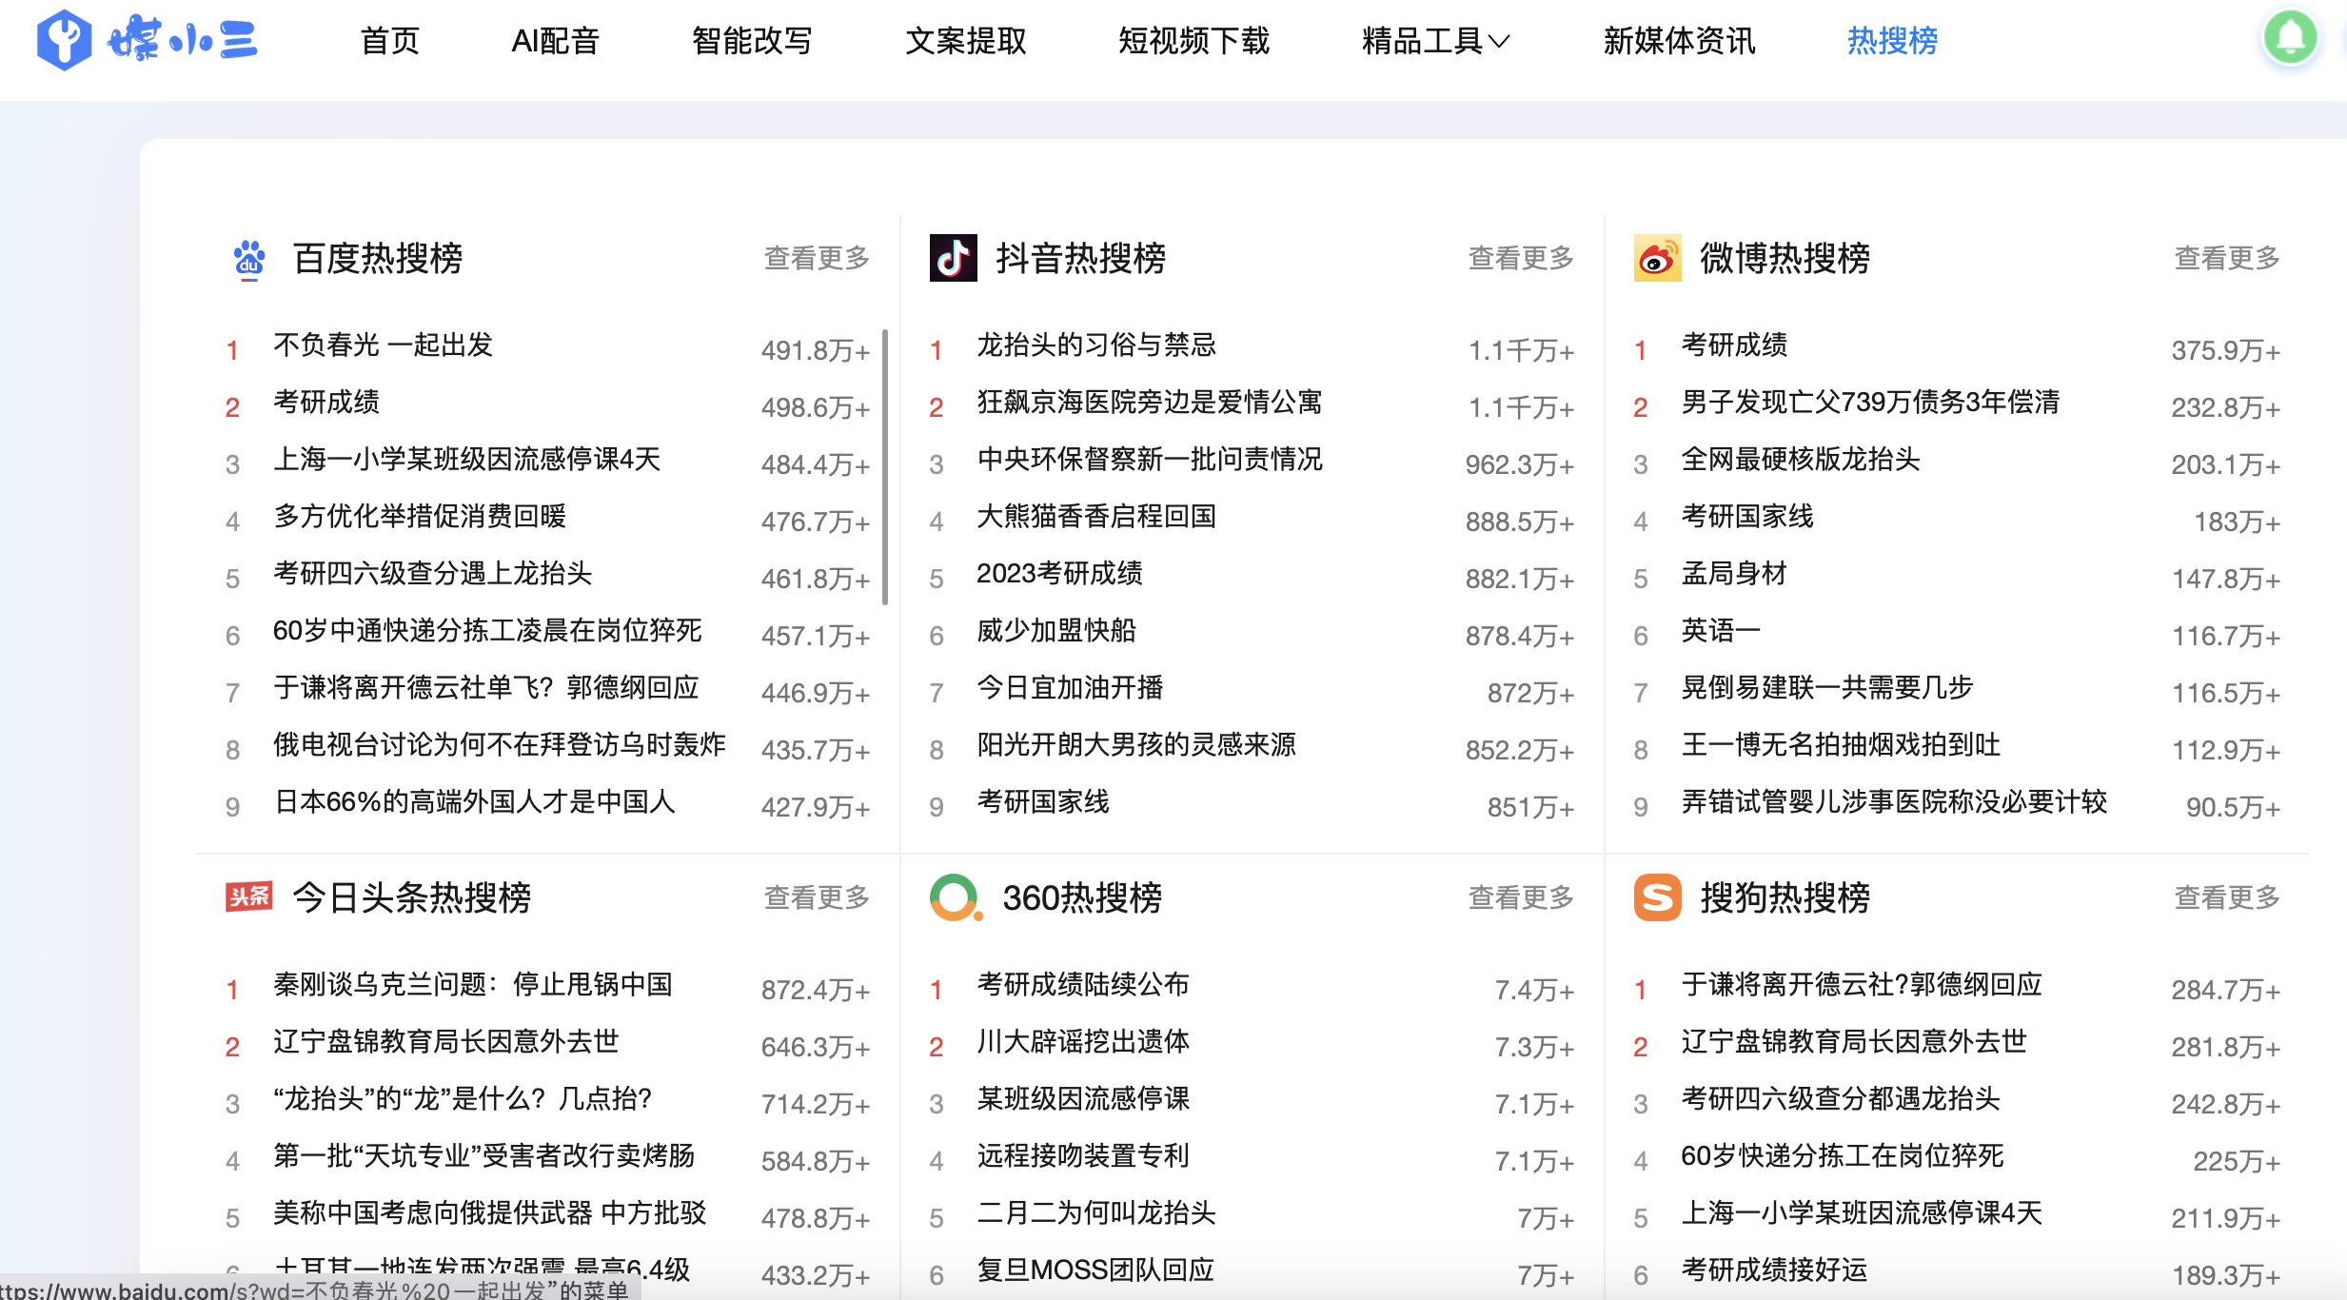Screen dimensions: 2347x1300
Task: Open Sogou 于谦将离开德云社?郭德纲回应 entry
Action: click(x=1862, y=984)
